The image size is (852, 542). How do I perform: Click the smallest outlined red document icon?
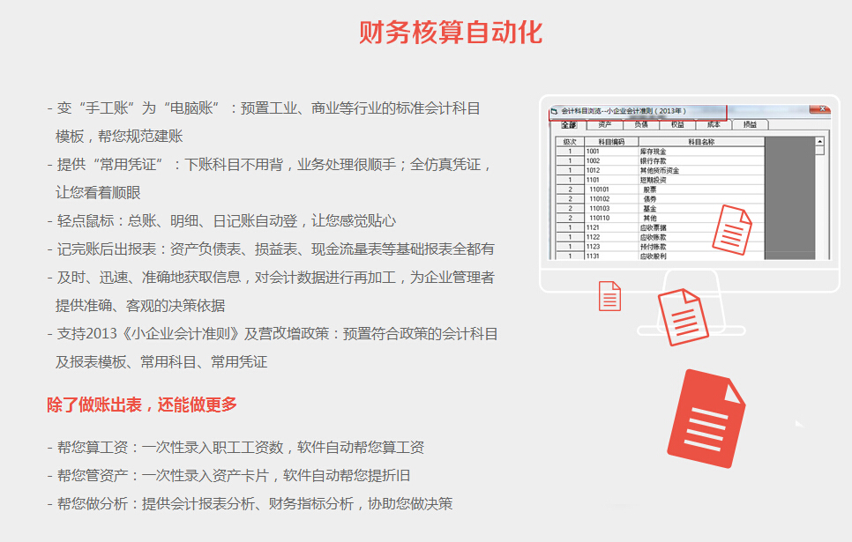click(x=609, y=296)
